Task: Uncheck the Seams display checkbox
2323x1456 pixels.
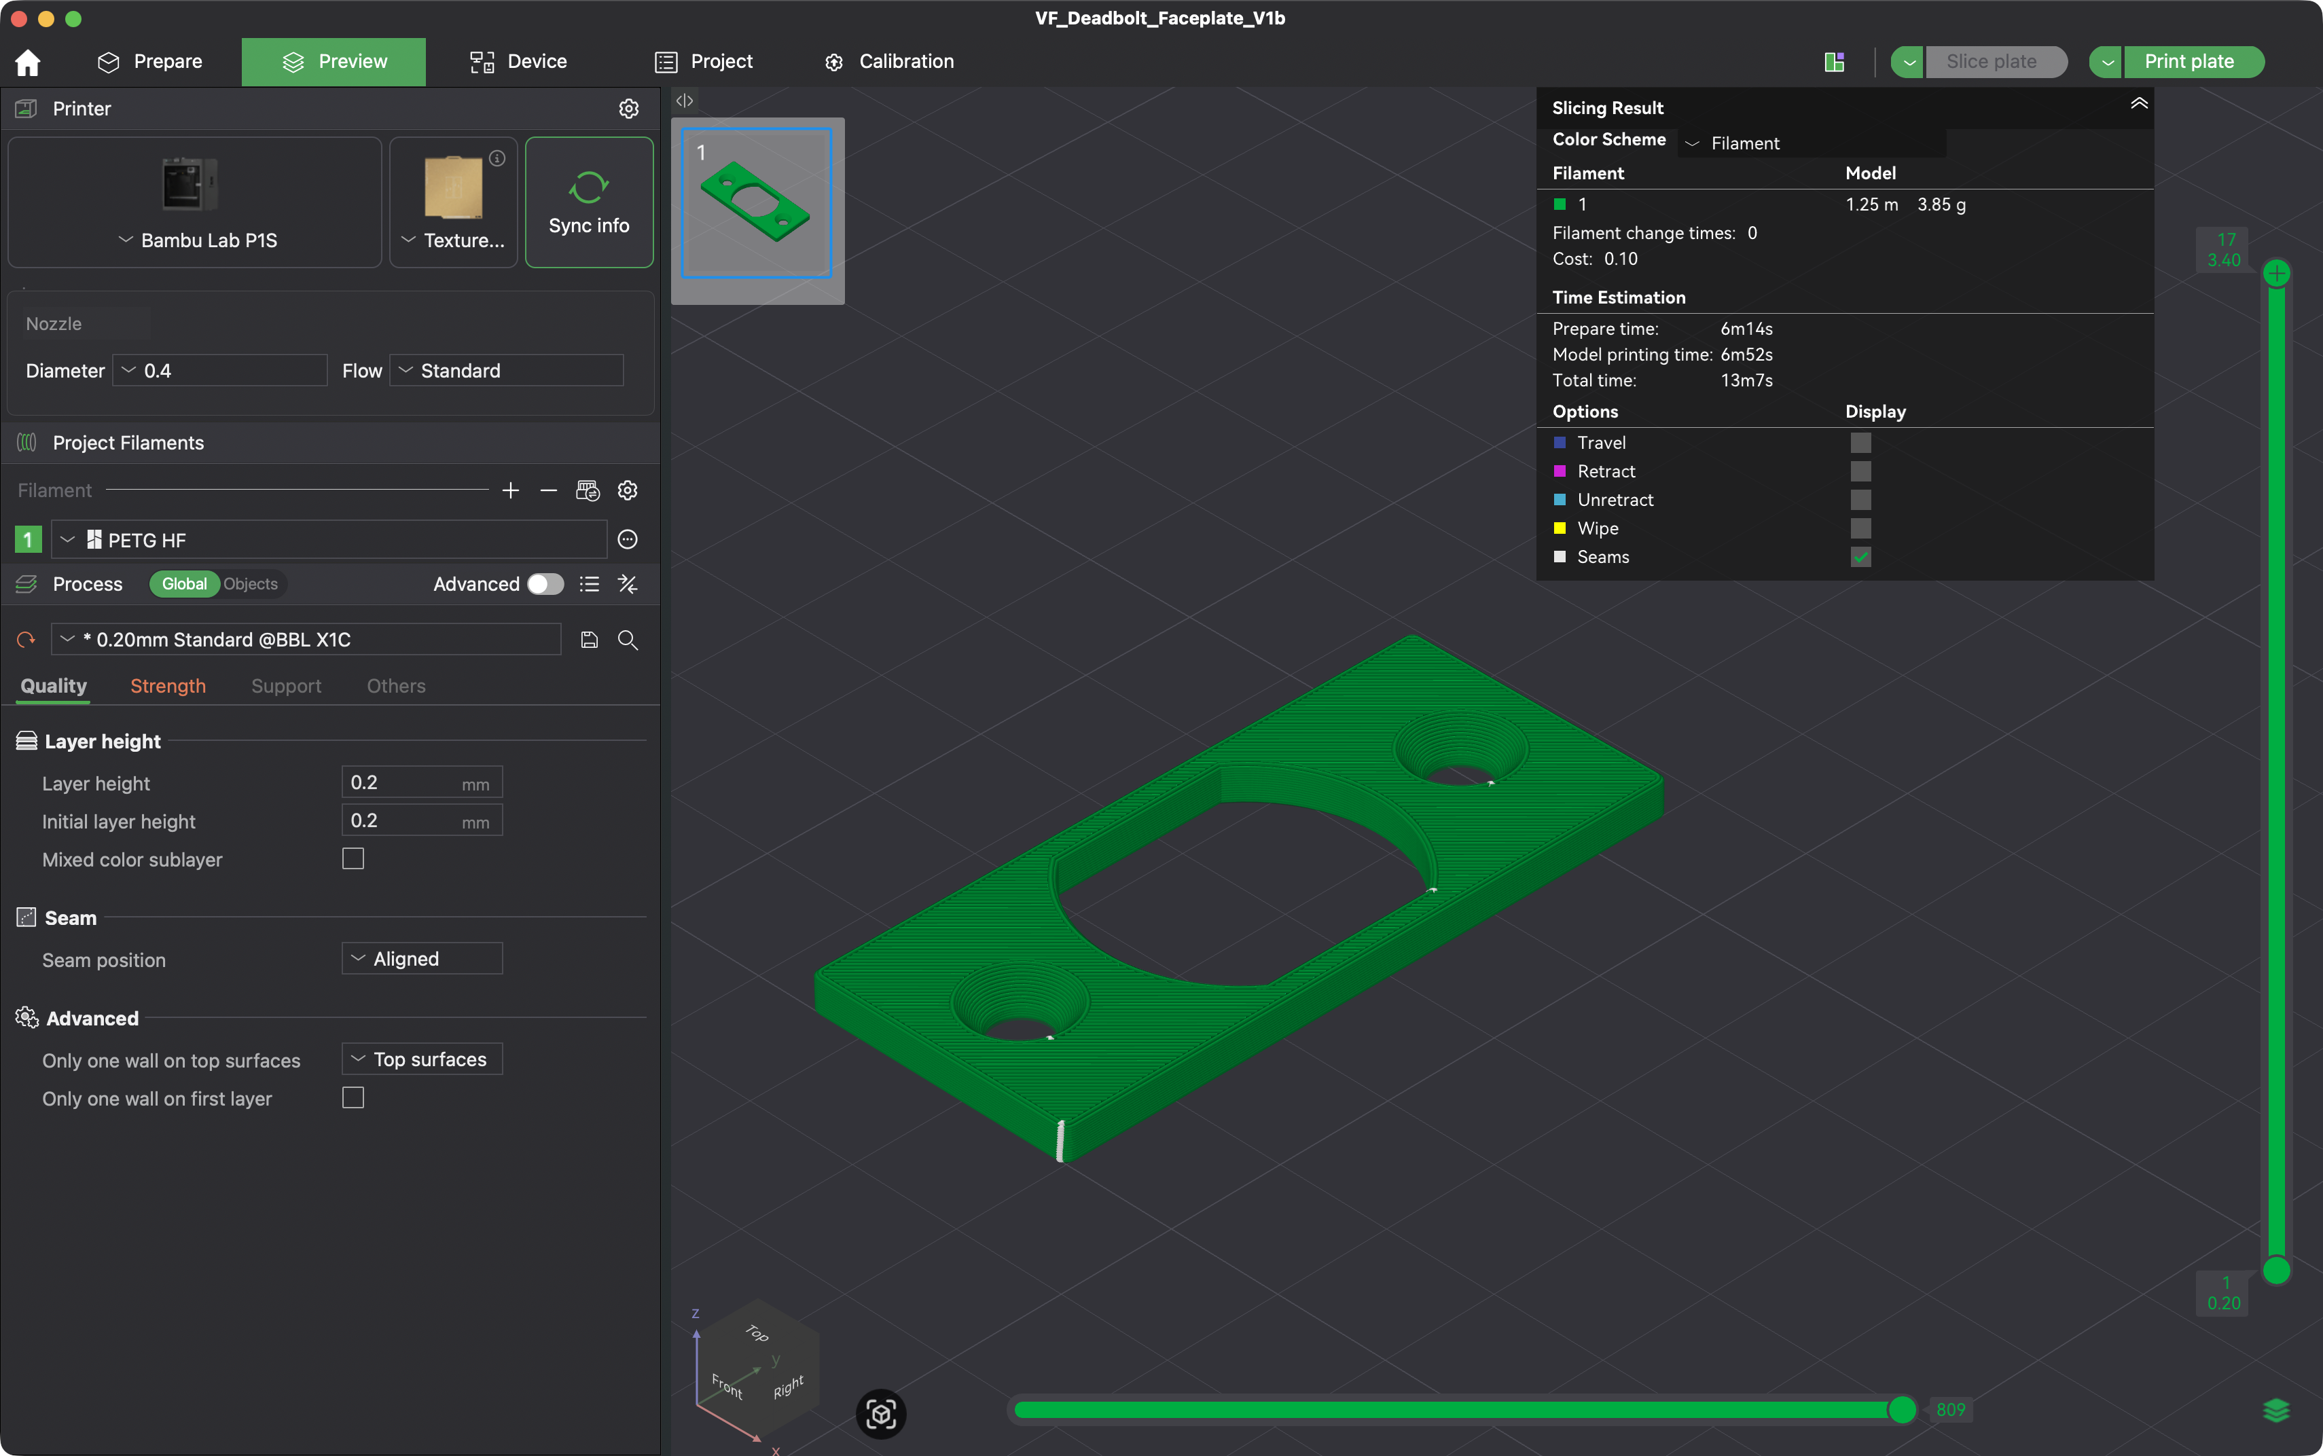Action: [1860, 558]
